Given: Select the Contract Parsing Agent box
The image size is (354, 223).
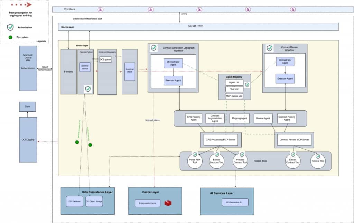Looking at the screenshot, I should (x=287, y=118).
